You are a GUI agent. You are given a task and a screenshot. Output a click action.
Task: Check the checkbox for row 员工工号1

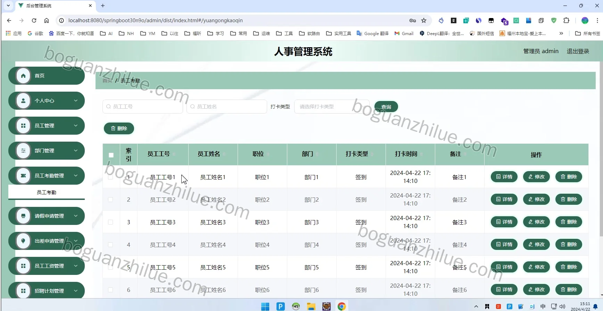pos(110,177)
